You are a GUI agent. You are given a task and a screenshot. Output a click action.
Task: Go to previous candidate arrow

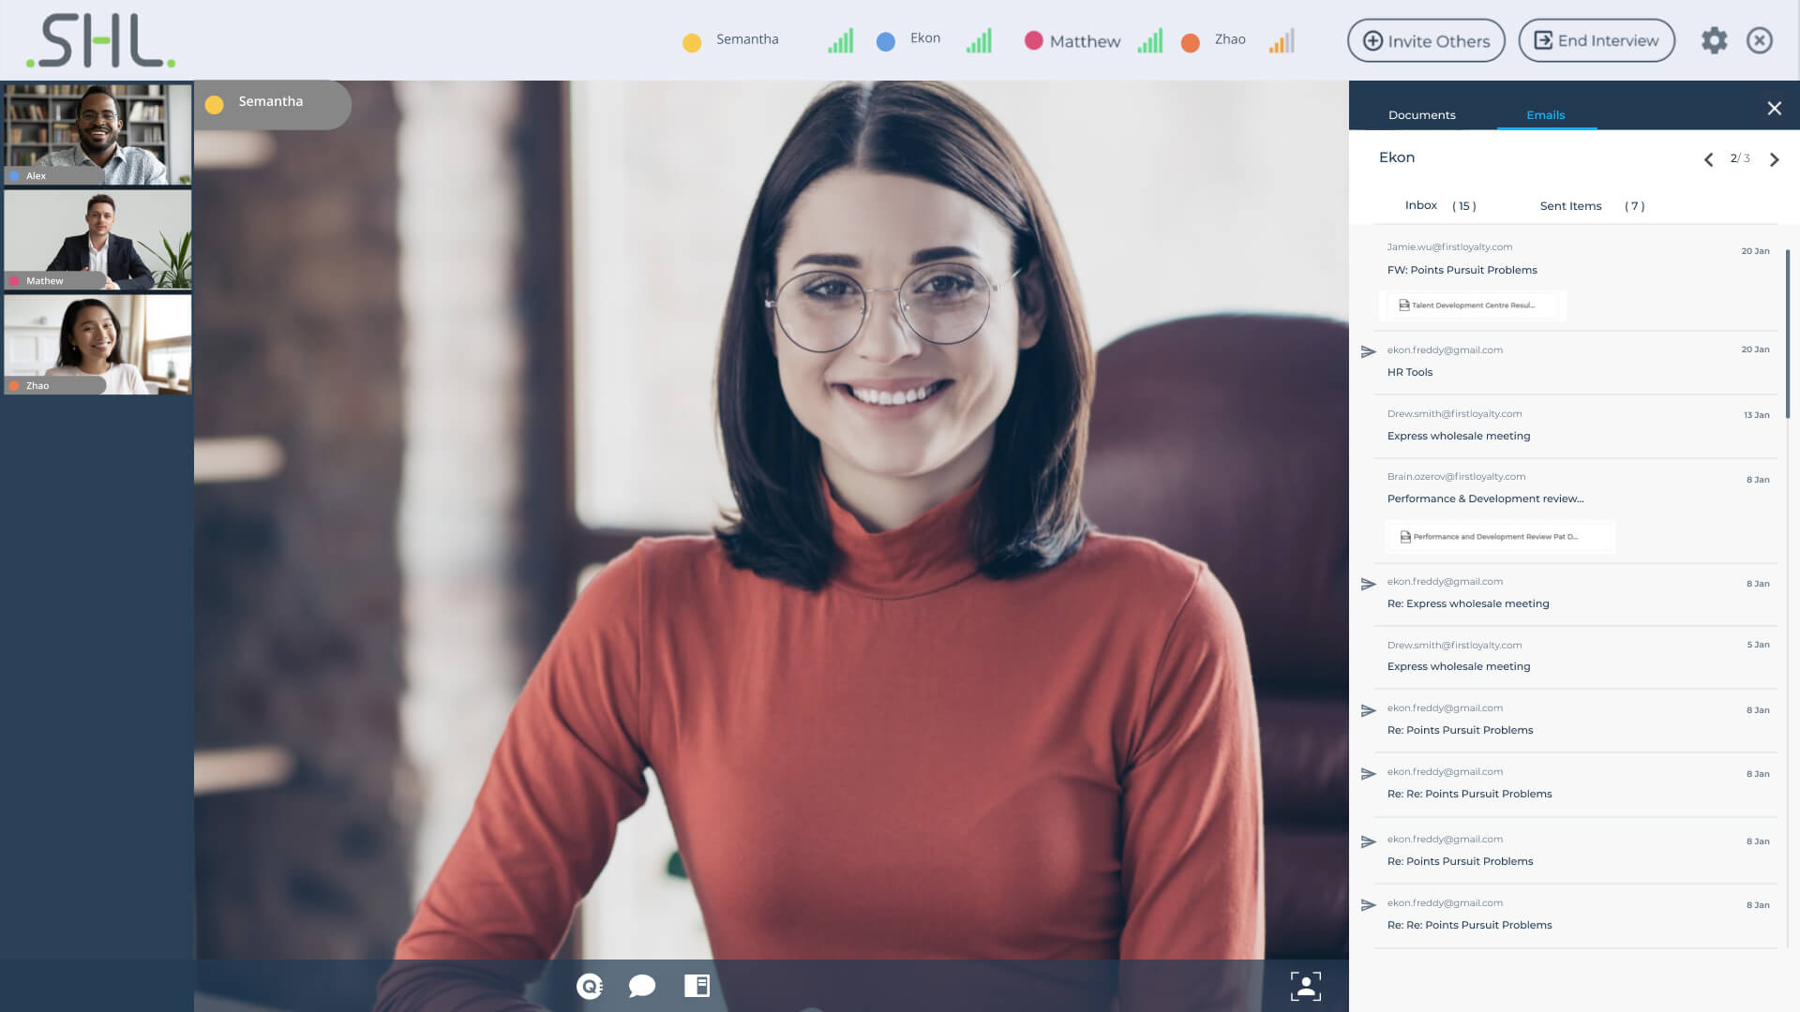pos(1708,159)
